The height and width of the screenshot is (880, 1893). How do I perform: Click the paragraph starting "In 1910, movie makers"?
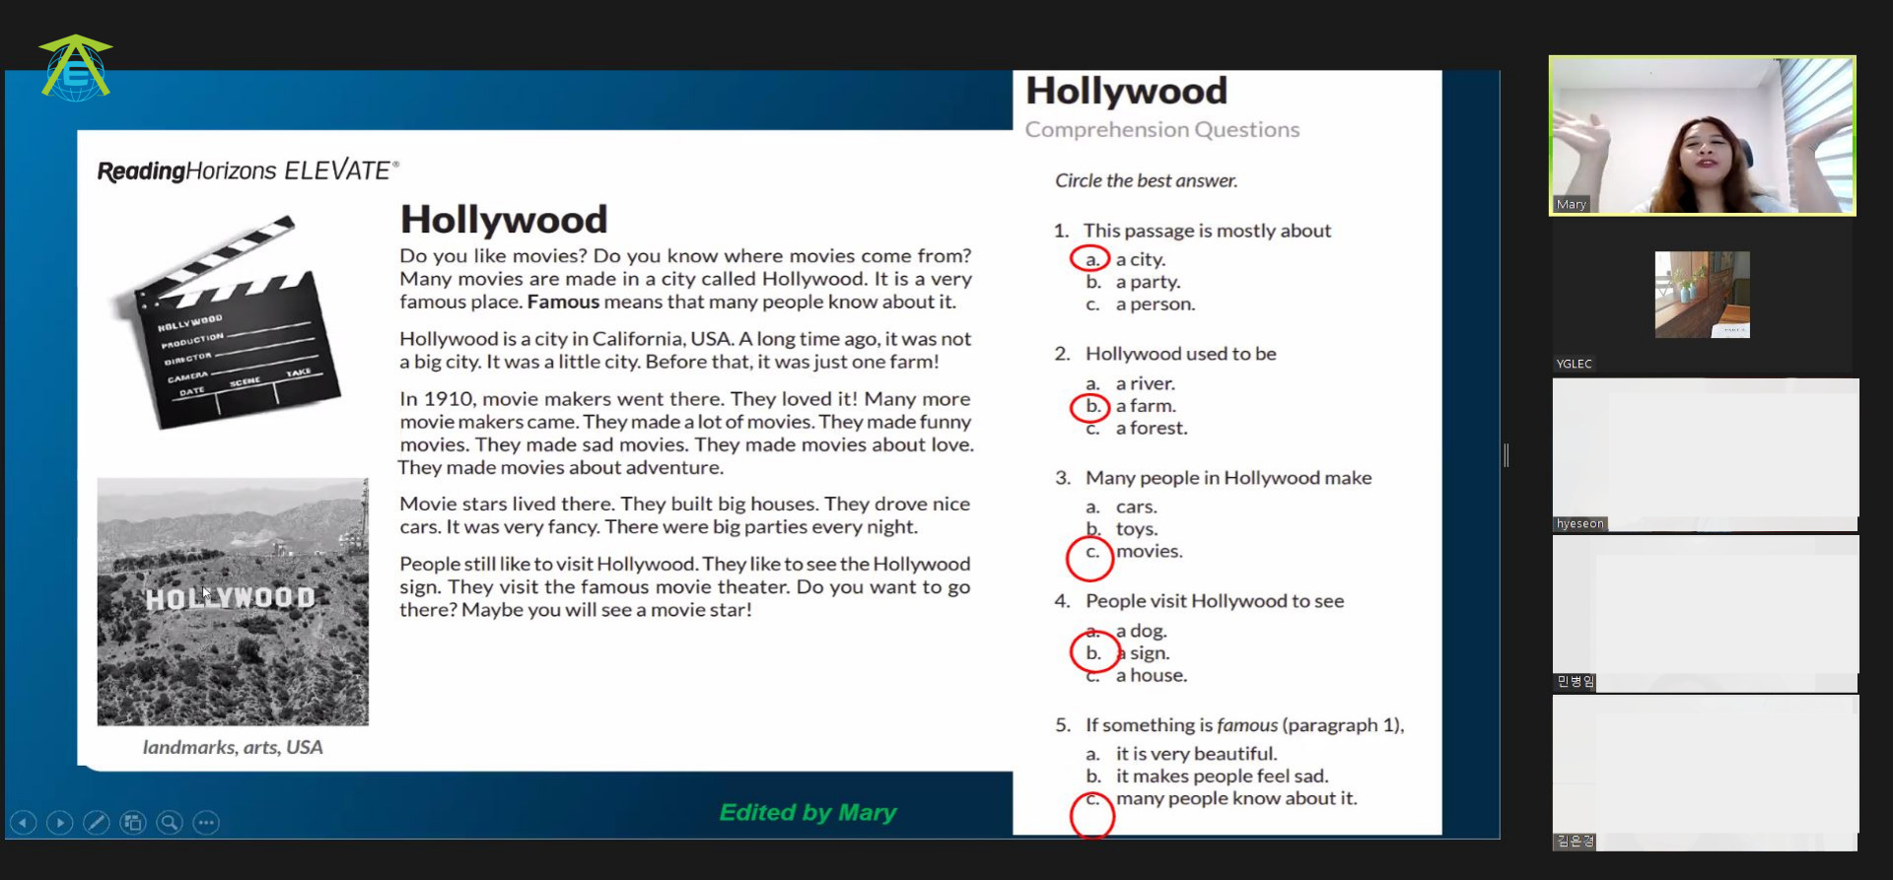pyautogui.click(x=685, y=433)
